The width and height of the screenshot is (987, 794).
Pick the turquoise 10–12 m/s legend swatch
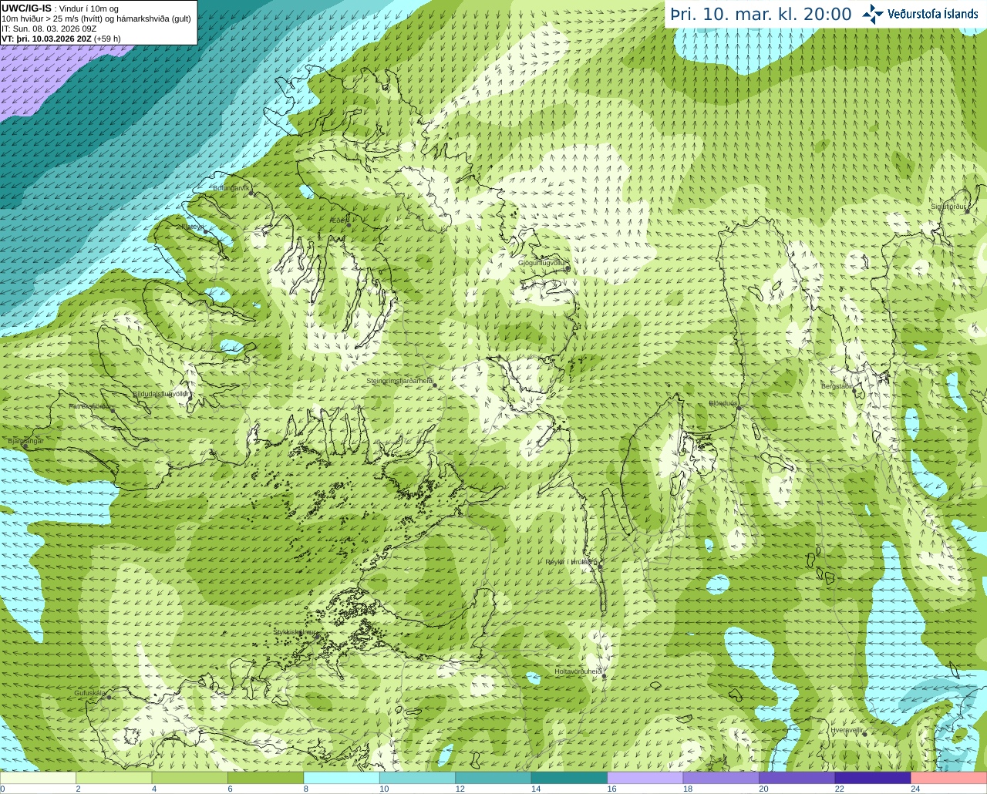[x=417, y=778]
